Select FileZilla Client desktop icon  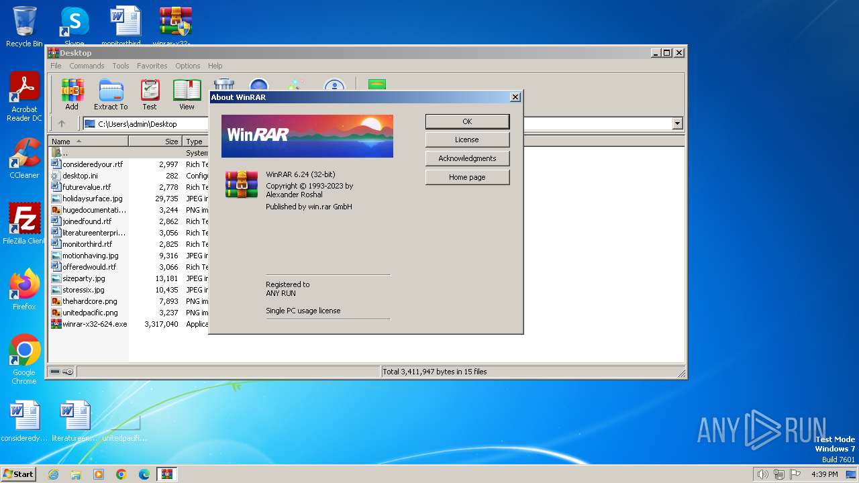(x=24, y=224)
